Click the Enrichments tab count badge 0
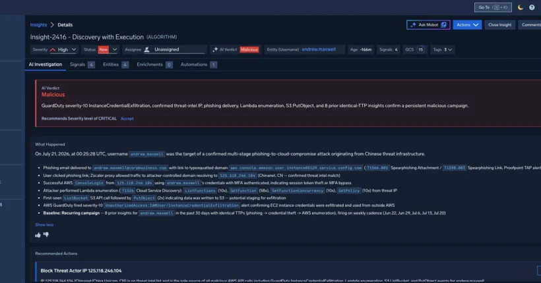 coord(169,64)
